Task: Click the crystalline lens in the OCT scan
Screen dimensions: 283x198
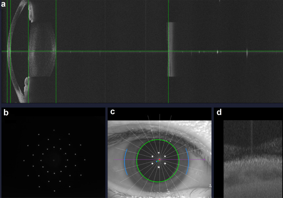Action: click(x=42, y=52)
